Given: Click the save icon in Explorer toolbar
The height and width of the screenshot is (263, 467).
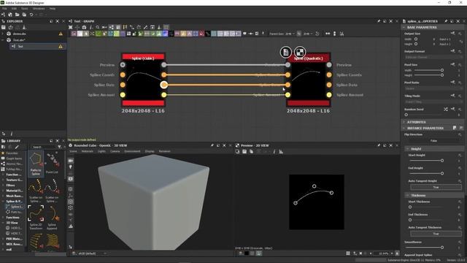Looking at the screenshot, I should coord(4,27).
